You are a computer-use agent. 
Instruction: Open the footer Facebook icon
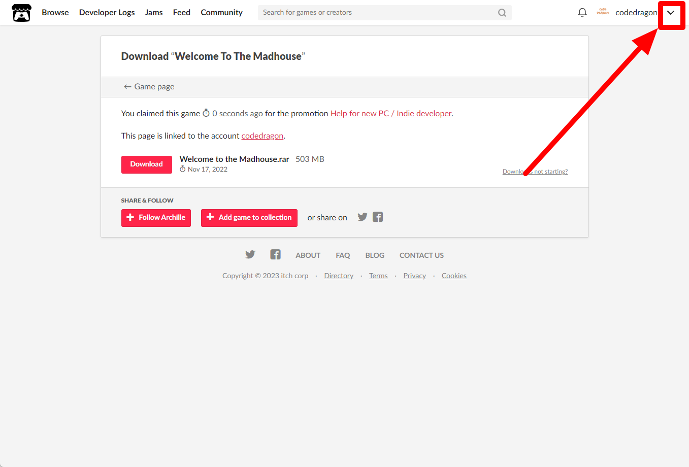(x=275, y=255)
